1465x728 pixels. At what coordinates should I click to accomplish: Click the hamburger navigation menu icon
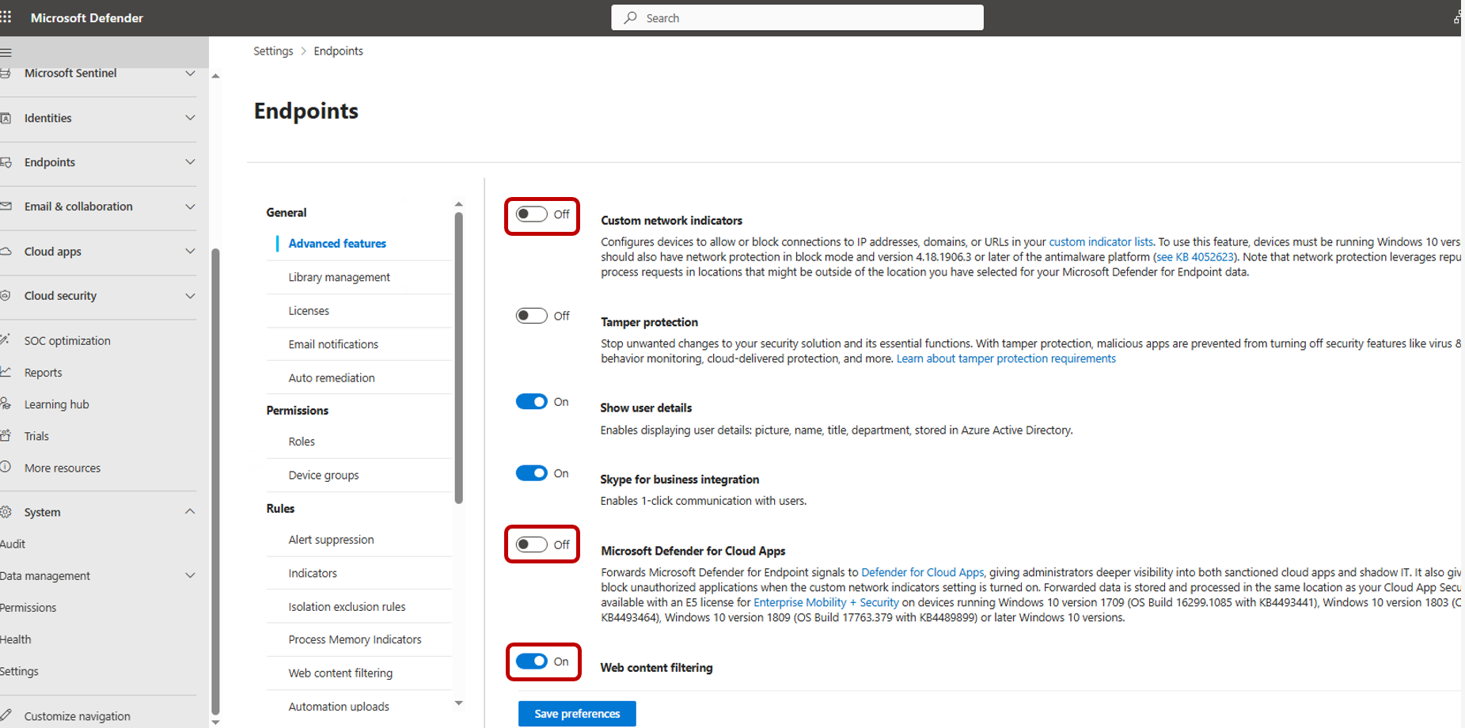(6, 53)
